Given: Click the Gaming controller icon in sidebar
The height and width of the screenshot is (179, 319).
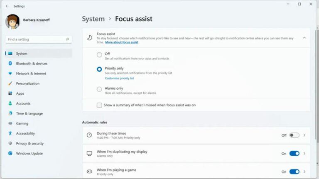Looking at the screenshot, I should [10, 123].
